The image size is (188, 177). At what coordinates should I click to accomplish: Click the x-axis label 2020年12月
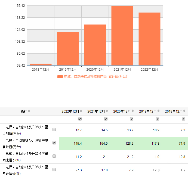95,70
